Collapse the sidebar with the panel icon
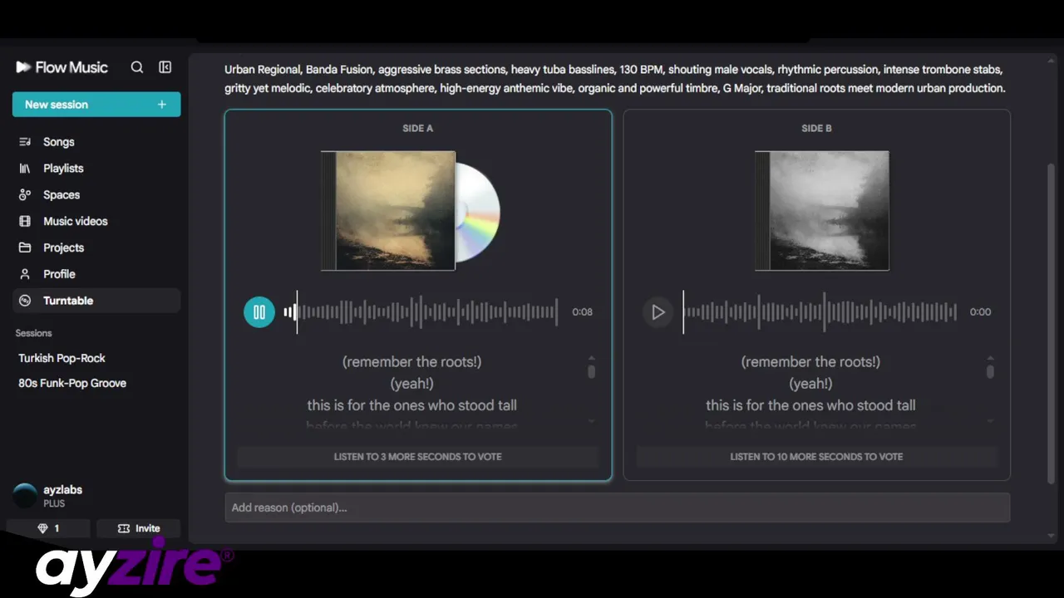Viewport: 1064px width, 598px height. [165, 67]
